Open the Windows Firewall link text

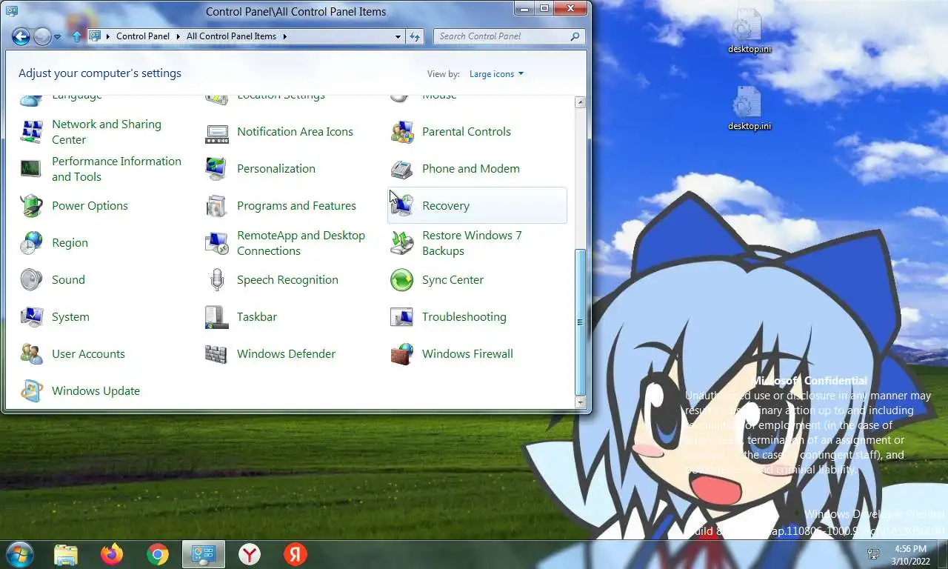467,354
